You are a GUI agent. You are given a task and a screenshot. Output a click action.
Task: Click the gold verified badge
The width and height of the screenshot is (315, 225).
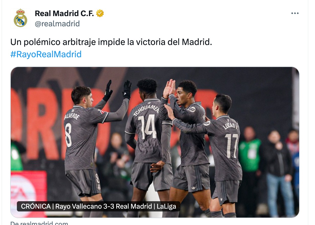tap(100, 13)
